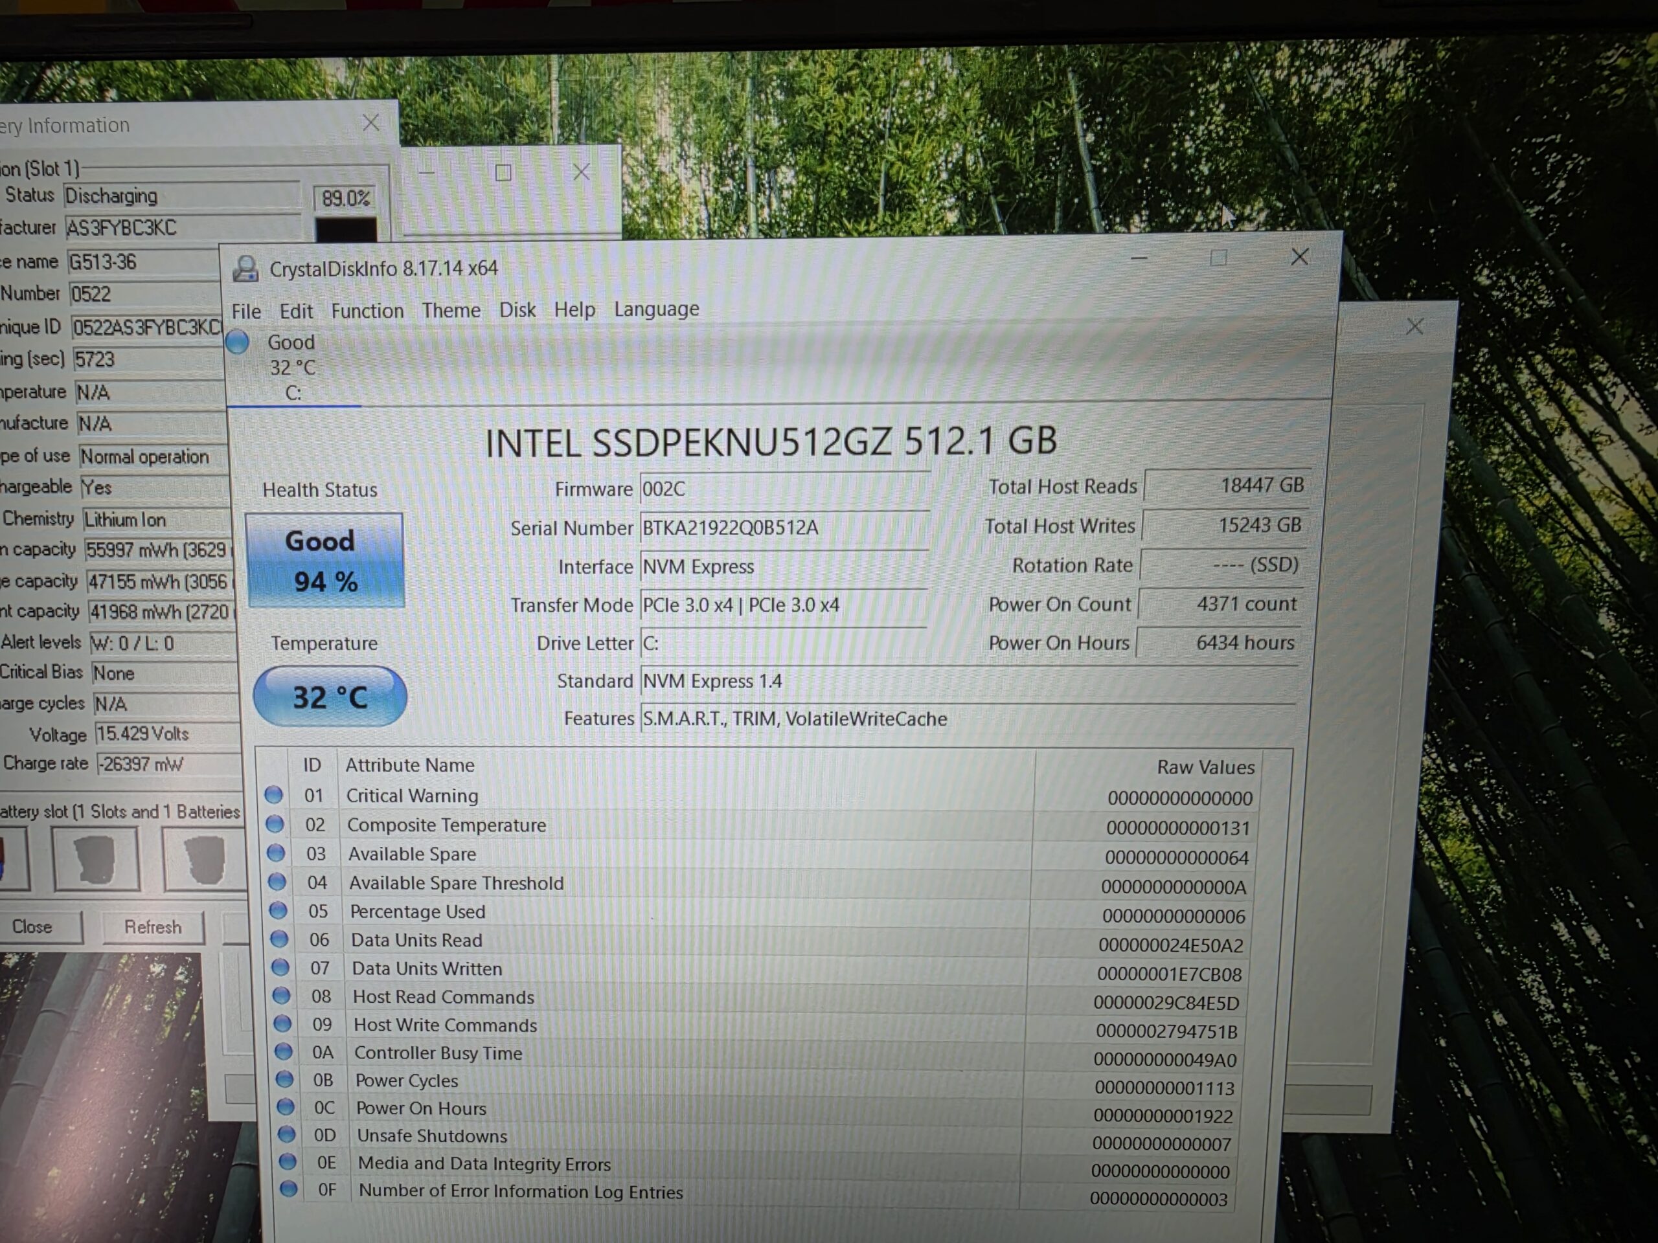
Task: Click the Serial Number field BTKA21922Q0B512A
Action: coord(784,528)
